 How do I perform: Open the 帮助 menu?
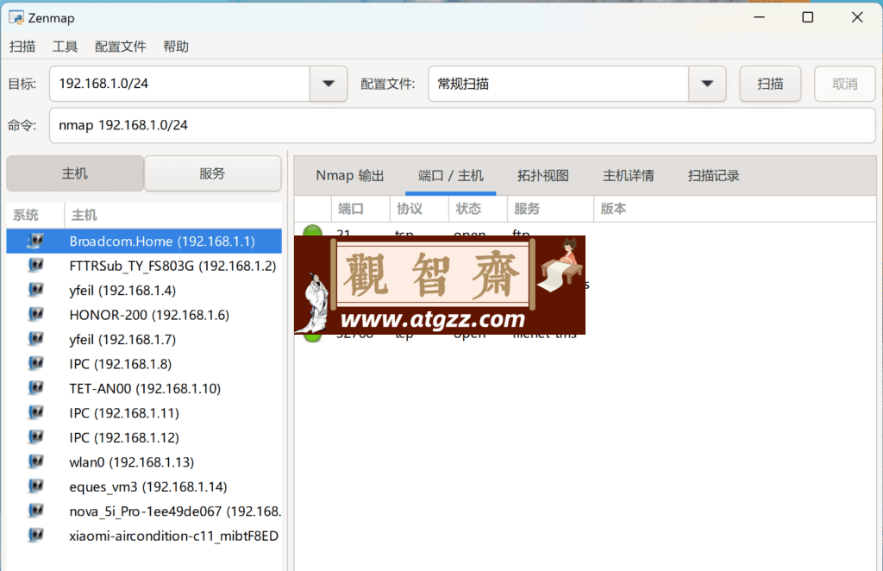tap(176, 47)
